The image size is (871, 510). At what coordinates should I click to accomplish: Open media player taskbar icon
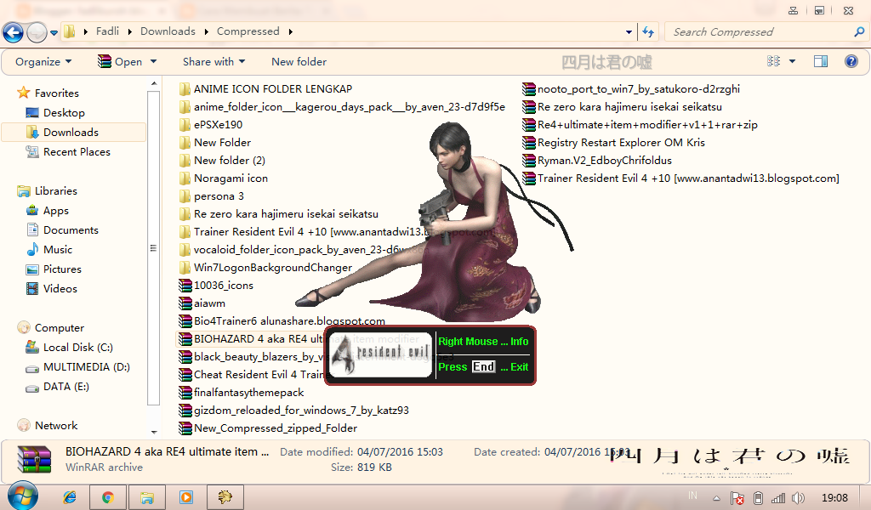[x=186, y=497]
